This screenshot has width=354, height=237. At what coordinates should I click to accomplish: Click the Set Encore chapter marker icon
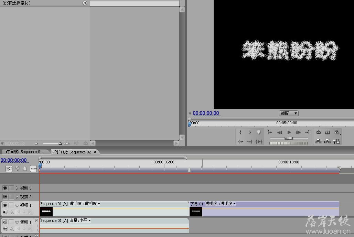(x=18, y=169)
